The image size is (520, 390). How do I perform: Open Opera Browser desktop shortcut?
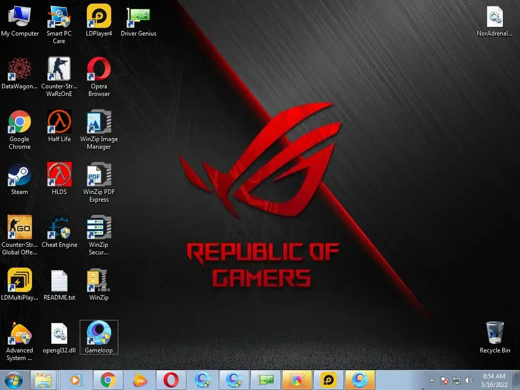99,77
